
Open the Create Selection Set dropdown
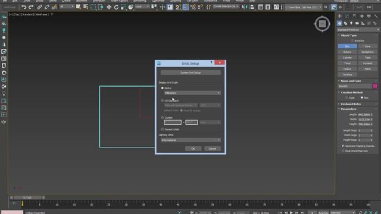click(x=226, y=7)
